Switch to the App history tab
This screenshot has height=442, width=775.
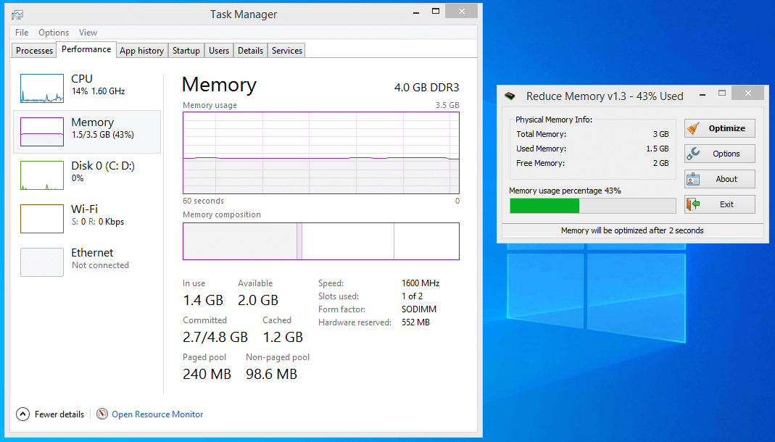click(x=142, y=51)
